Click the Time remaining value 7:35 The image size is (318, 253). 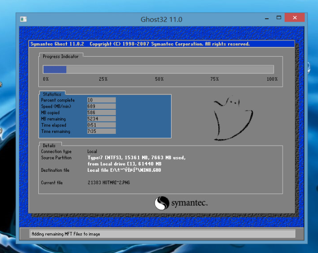[x=101, y=131]
